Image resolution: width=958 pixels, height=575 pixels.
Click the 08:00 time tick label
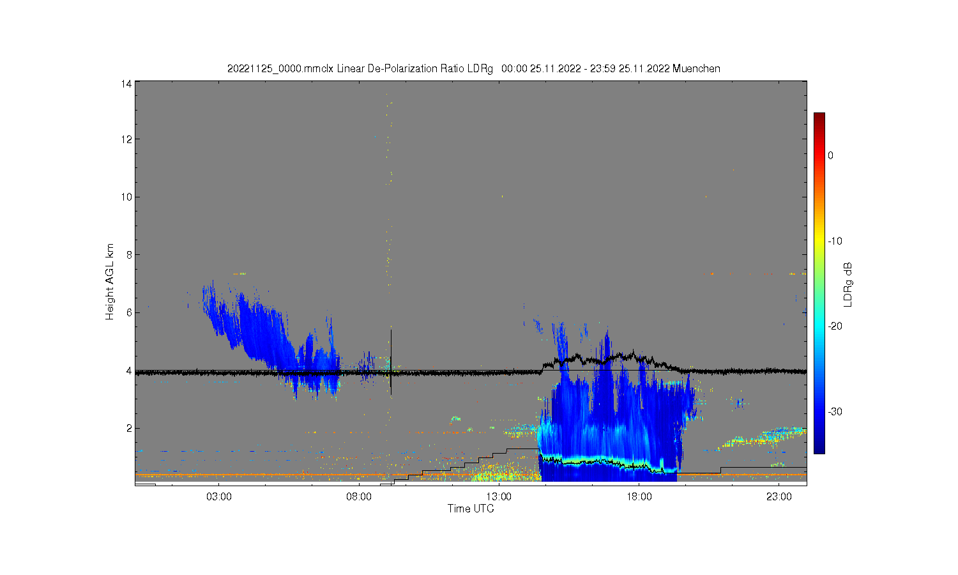[x=359, y=496]
